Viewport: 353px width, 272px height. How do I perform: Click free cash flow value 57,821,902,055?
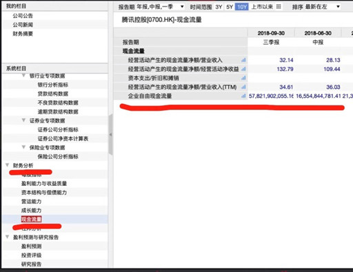click(x=271, y=96)
